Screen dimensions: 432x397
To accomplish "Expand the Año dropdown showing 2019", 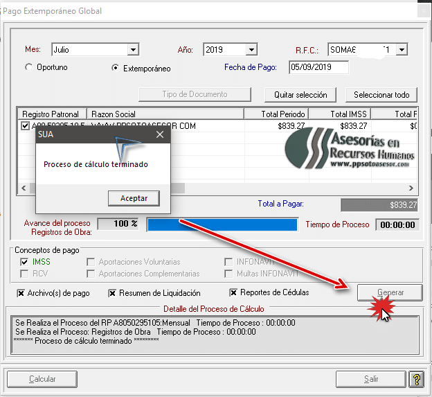I will pyautogui.click(x=251, y=50).
